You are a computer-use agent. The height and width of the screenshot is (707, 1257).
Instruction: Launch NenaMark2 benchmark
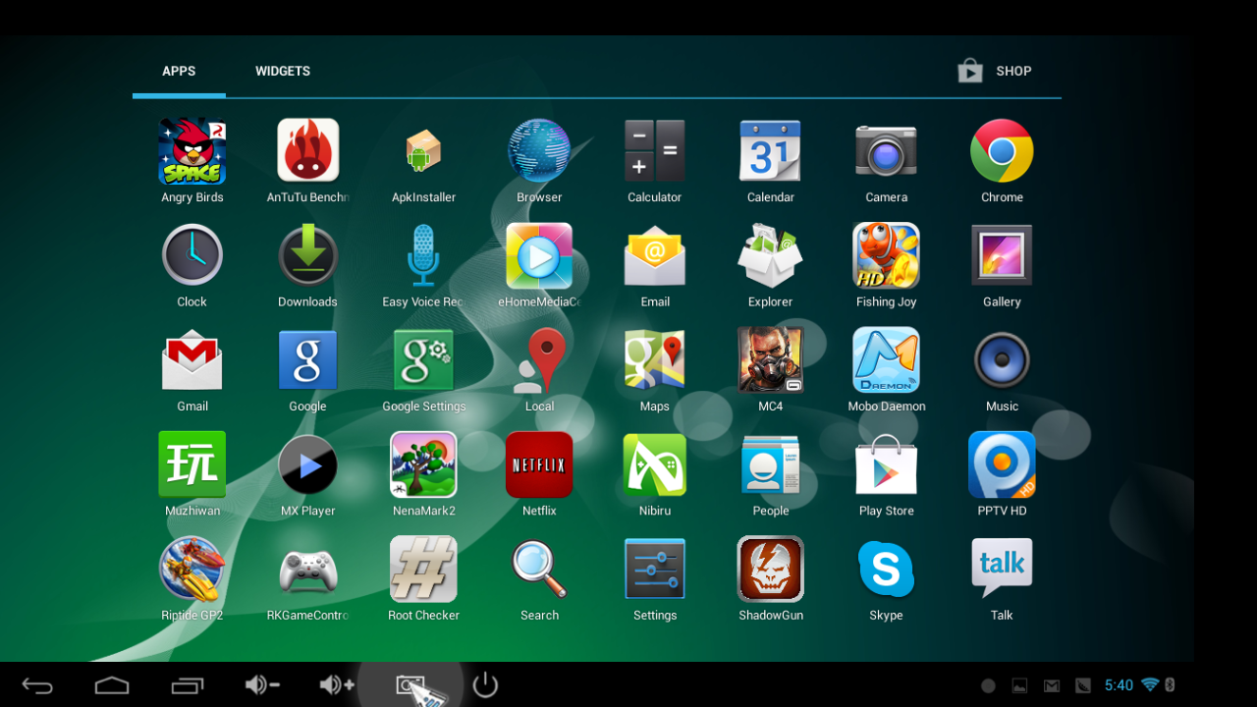tap(423, 464)
